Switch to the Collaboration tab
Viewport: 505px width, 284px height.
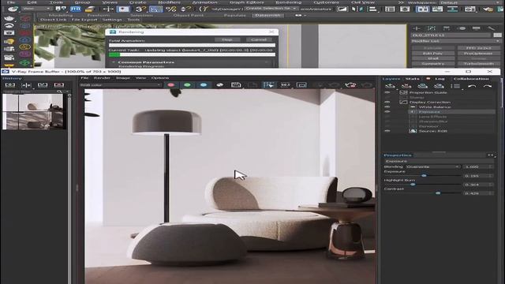[x=471, y=79]
